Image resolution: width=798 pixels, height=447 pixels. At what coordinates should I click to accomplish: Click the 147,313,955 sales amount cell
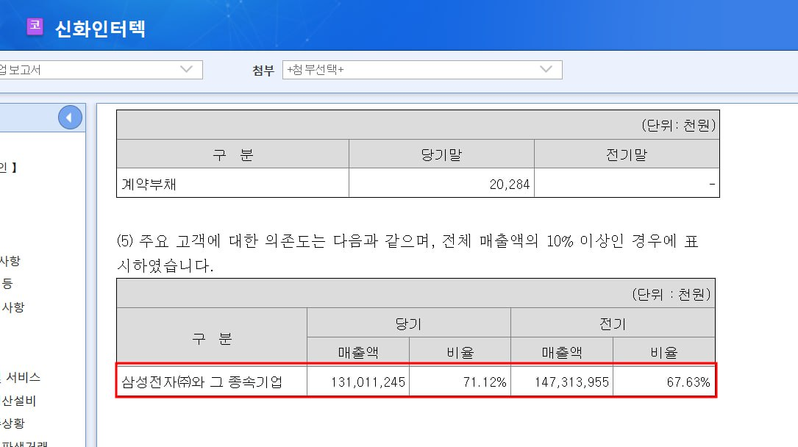pos(562,382)
